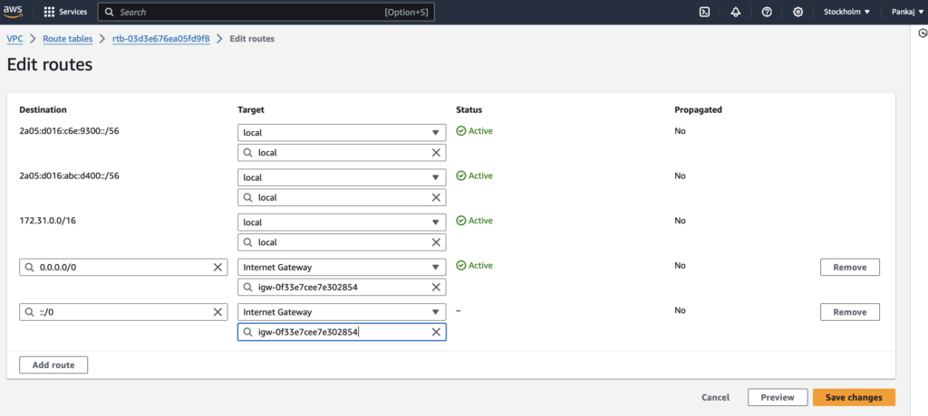Screen dimensions: 928x416
Task: Click the 2a05:d016:c6e:9300::/56 destination text
Action: pos(70,130)
